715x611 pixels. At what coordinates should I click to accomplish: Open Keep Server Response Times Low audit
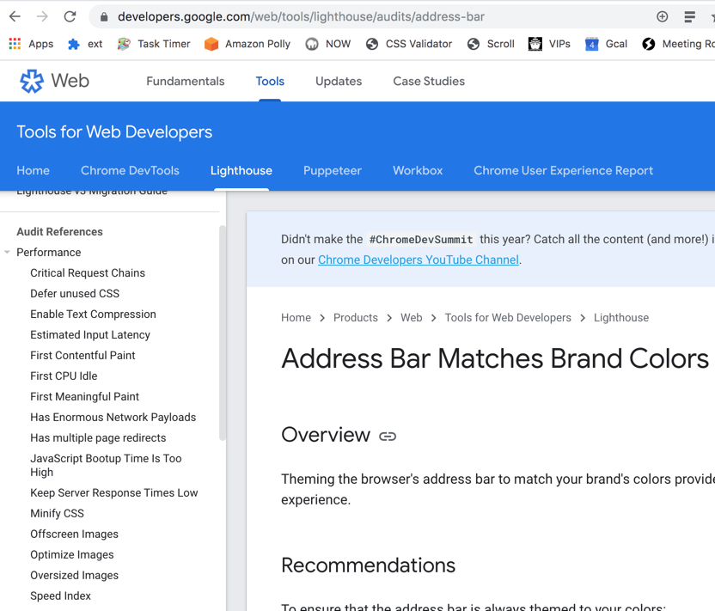click(x=114, y=493)
